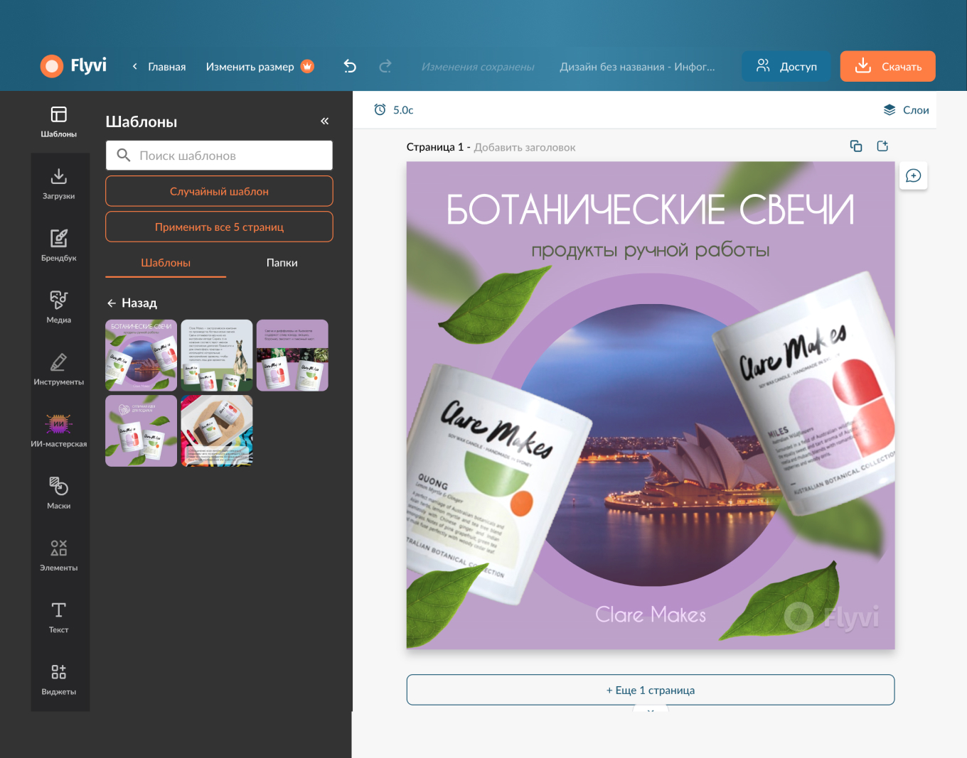Open the Шаблоны sidebar section
The height and width of the screenshot is (758, 967).
[x=59, y=121]
